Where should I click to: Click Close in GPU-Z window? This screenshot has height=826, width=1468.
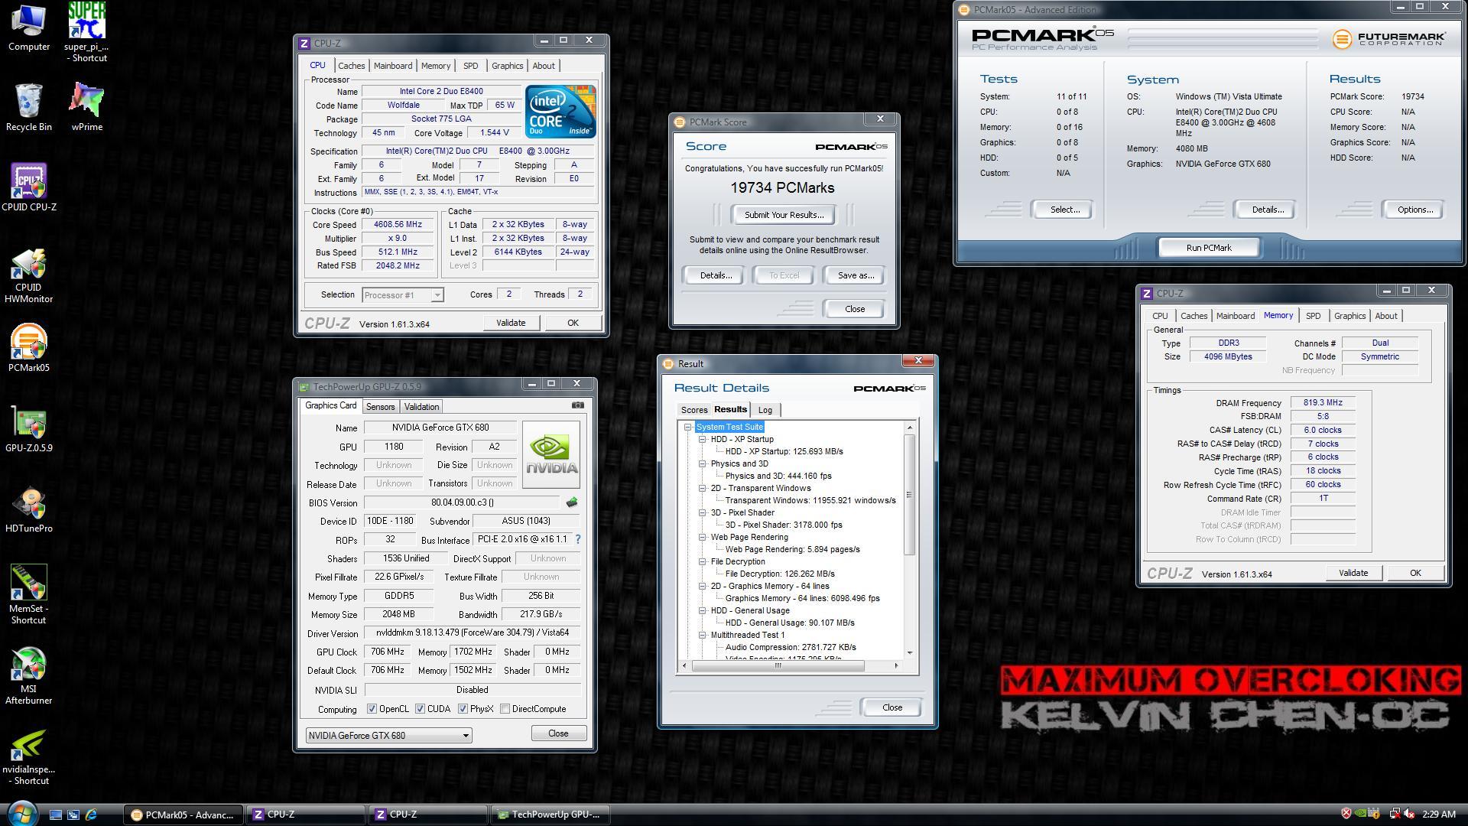pyautogui.click(x=558, y=733)
